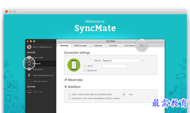Select the Allan Todd device
This screenshot has width=190, height=113.
point(38,58)
